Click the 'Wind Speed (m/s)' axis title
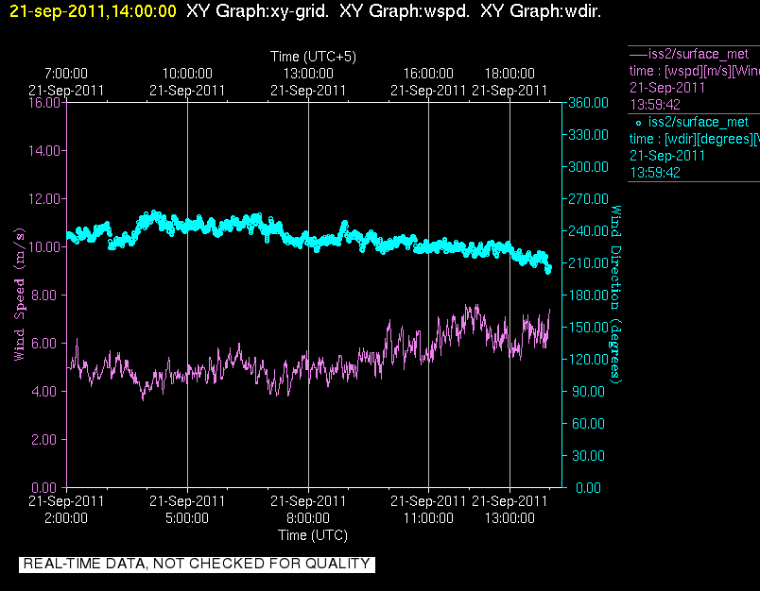 [19, 295]
